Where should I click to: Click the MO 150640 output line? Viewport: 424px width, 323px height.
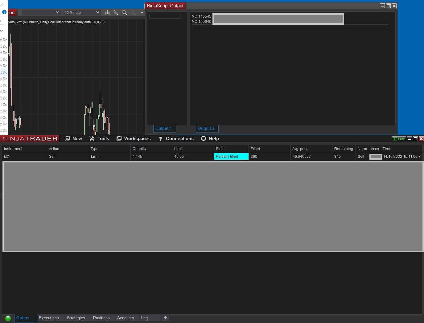tap(201, 22)
